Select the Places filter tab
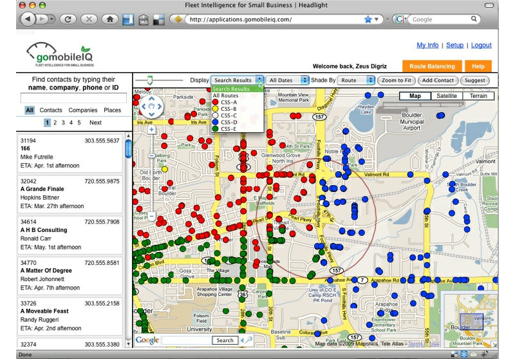Screen dimensions: 515x359 [x=112, y=110]
